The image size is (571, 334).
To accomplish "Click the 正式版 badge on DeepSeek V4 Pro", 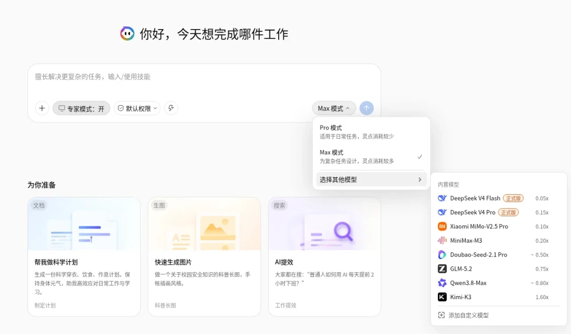I will [x=508, y=212].
